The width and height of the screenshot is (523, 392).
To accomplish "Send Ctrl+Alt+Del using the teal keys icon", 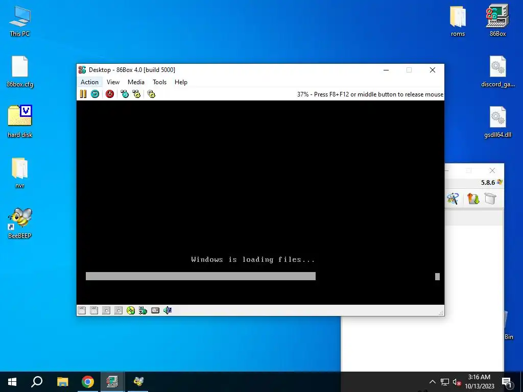I will click(x=125, y=94).
